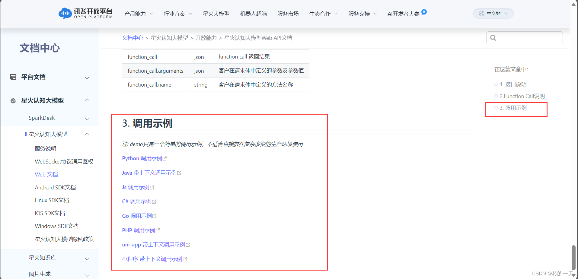
Task: Open the 服务市场 nav item
Action: click(288, 14)
